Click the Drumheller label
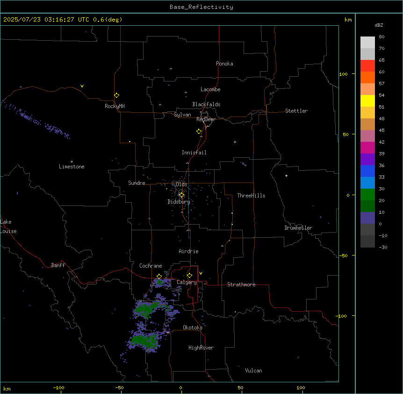Image resolution: width=403 pixels, height=394 pixels. (x=298, y=228)
